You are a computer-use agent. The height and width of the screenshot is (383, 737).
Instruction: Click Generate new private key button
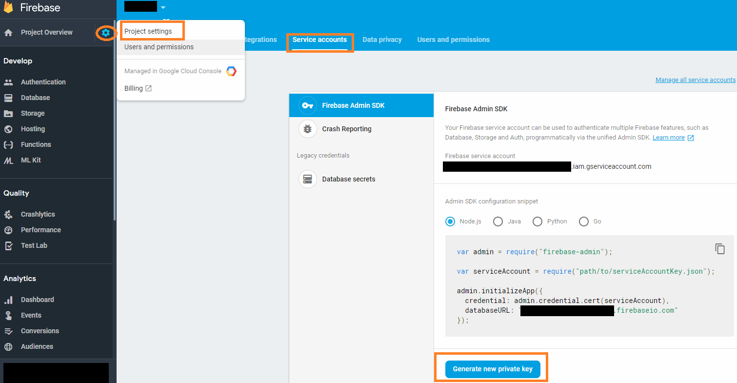click(x=493, y=369)
